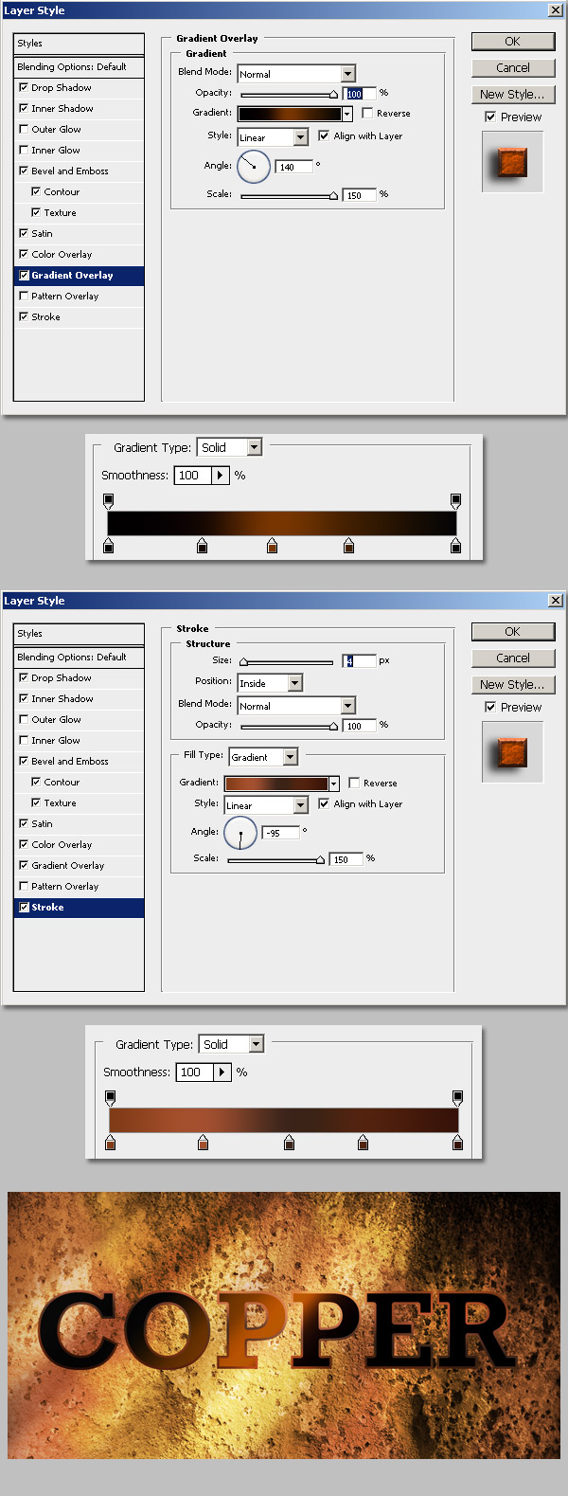Select the dark middle color stop of the reddish-brown gradient bar

click(x=290, y=1143)
